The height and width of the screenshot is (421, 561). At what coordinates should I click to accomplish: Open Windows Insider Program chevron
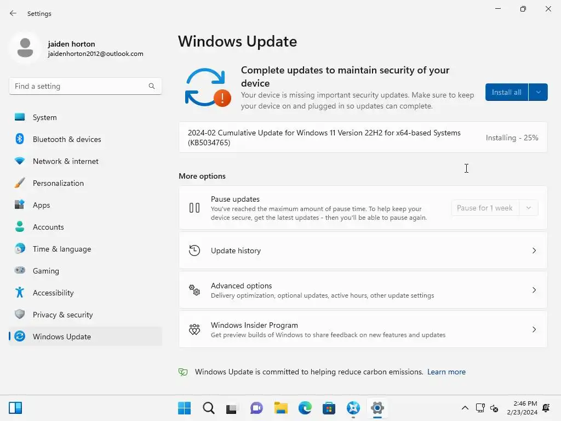point(534,329)
